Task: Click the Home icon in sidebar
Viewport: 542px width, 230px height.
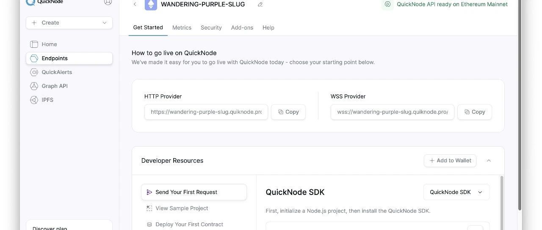Action: 34,44
